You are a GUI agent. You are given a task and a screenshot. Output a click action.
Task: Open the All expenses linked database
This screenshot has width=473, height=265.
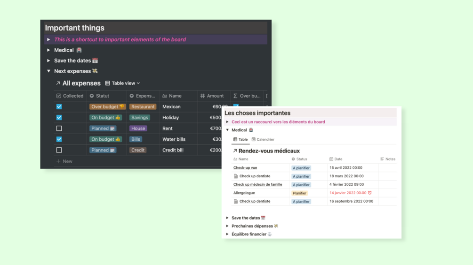click(x=81, y=83)
